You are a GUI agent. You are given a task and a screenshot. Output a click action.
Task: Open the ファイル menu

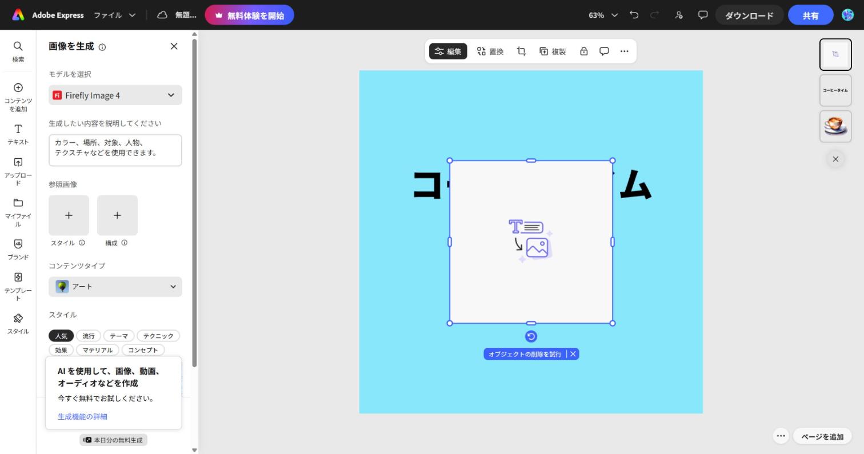tap(115, 15)
